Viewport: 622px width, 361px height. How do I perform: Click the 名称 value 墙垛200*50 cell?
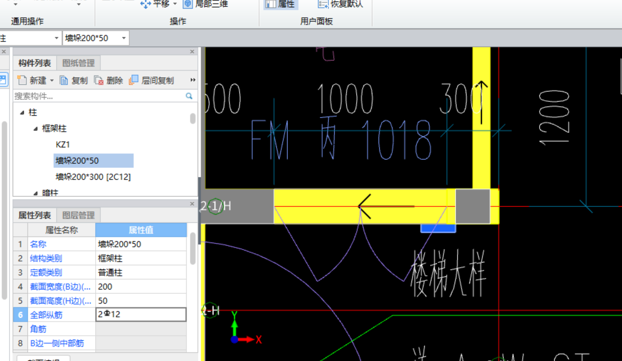141,244
